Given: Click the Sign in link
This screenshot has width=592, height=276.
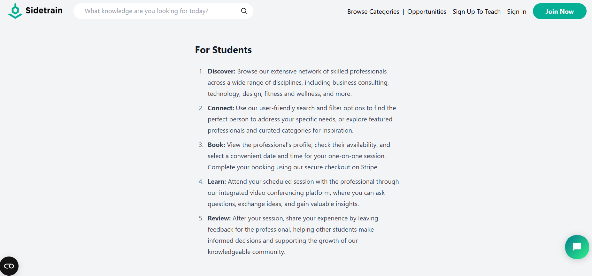Looking at the screenshot, I should (516, 11).
